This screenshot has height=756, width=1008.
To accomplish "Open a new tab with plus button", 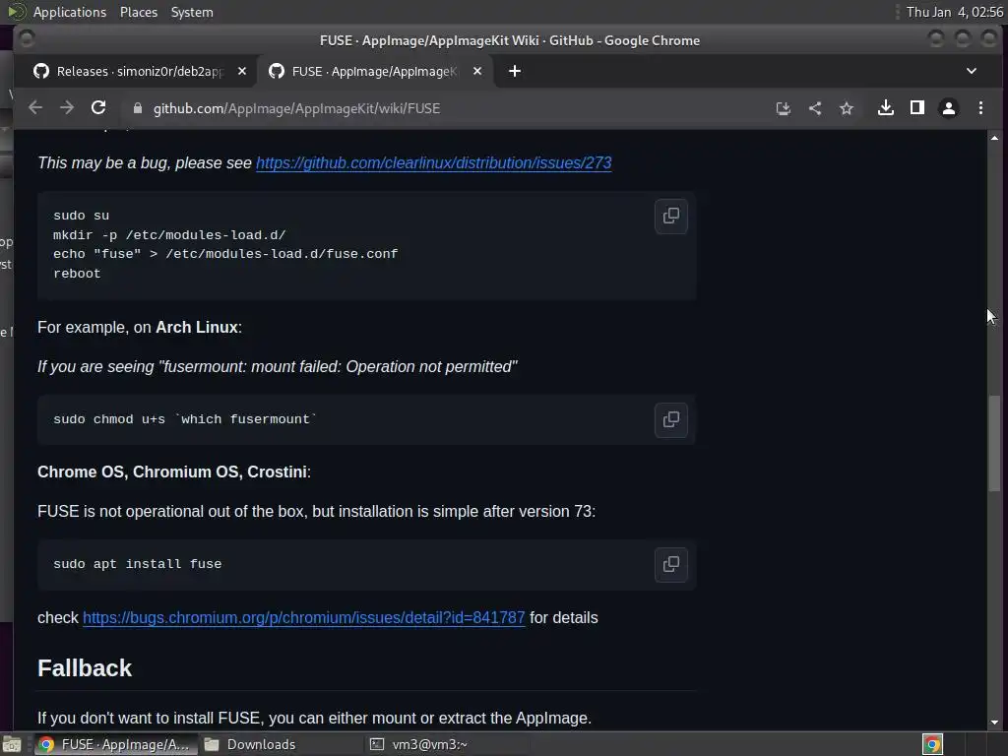I will 514,71.
